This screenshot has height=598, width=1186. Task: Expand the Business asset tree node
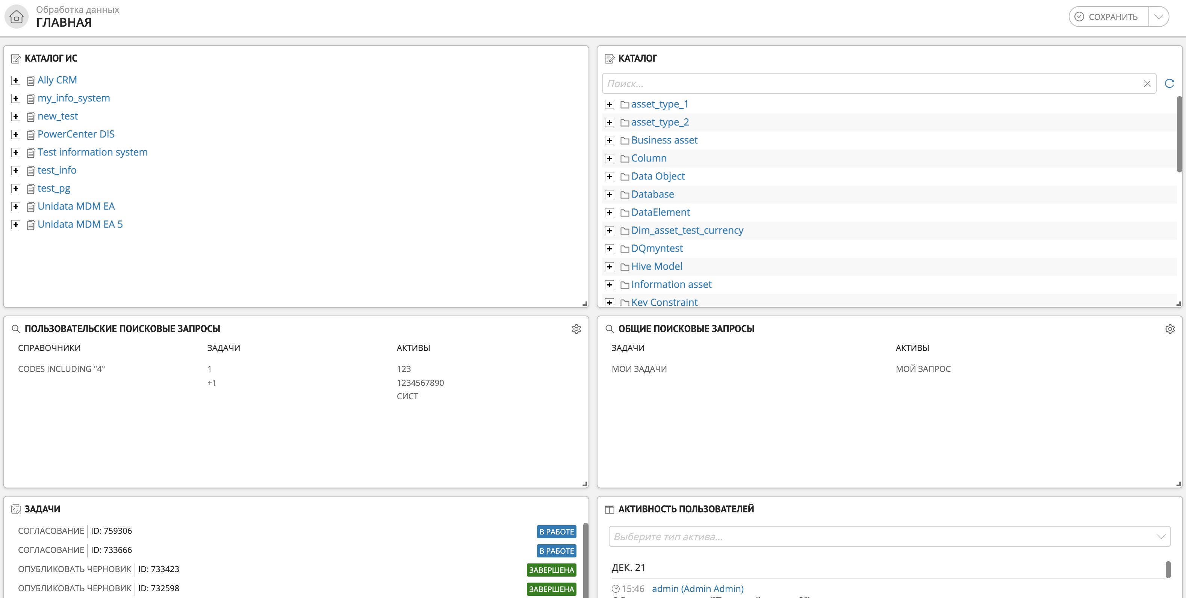pos(610,140)
